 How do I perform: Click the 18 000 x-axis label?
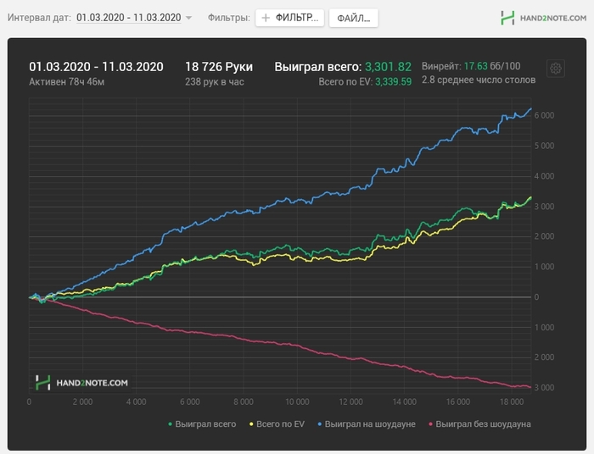[512, 401]
